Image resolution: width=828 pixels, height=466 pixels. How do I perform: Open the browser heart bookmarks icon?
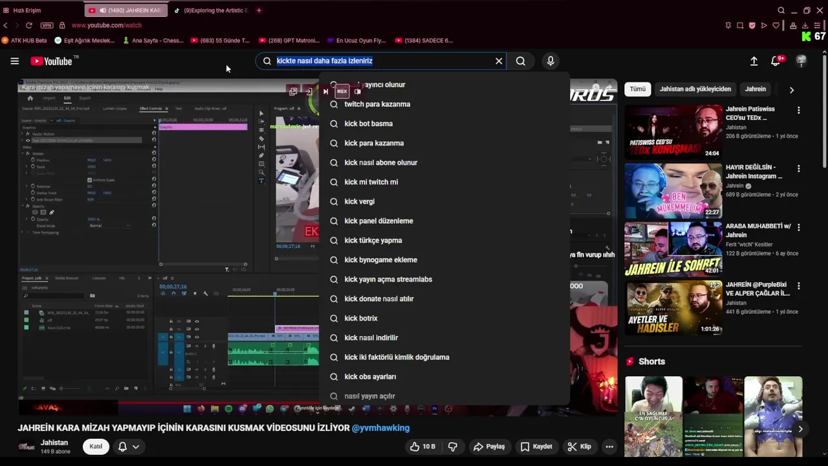pyautogui.click(x=776, y=25)
